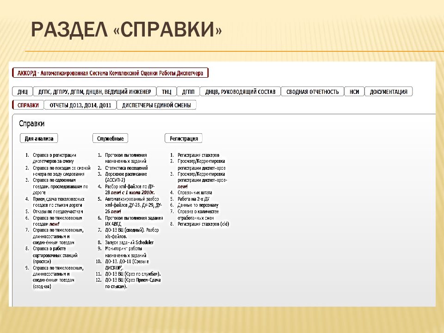
Task: Switch to the ДГПП tab
Action: click(x=188, y=92)
